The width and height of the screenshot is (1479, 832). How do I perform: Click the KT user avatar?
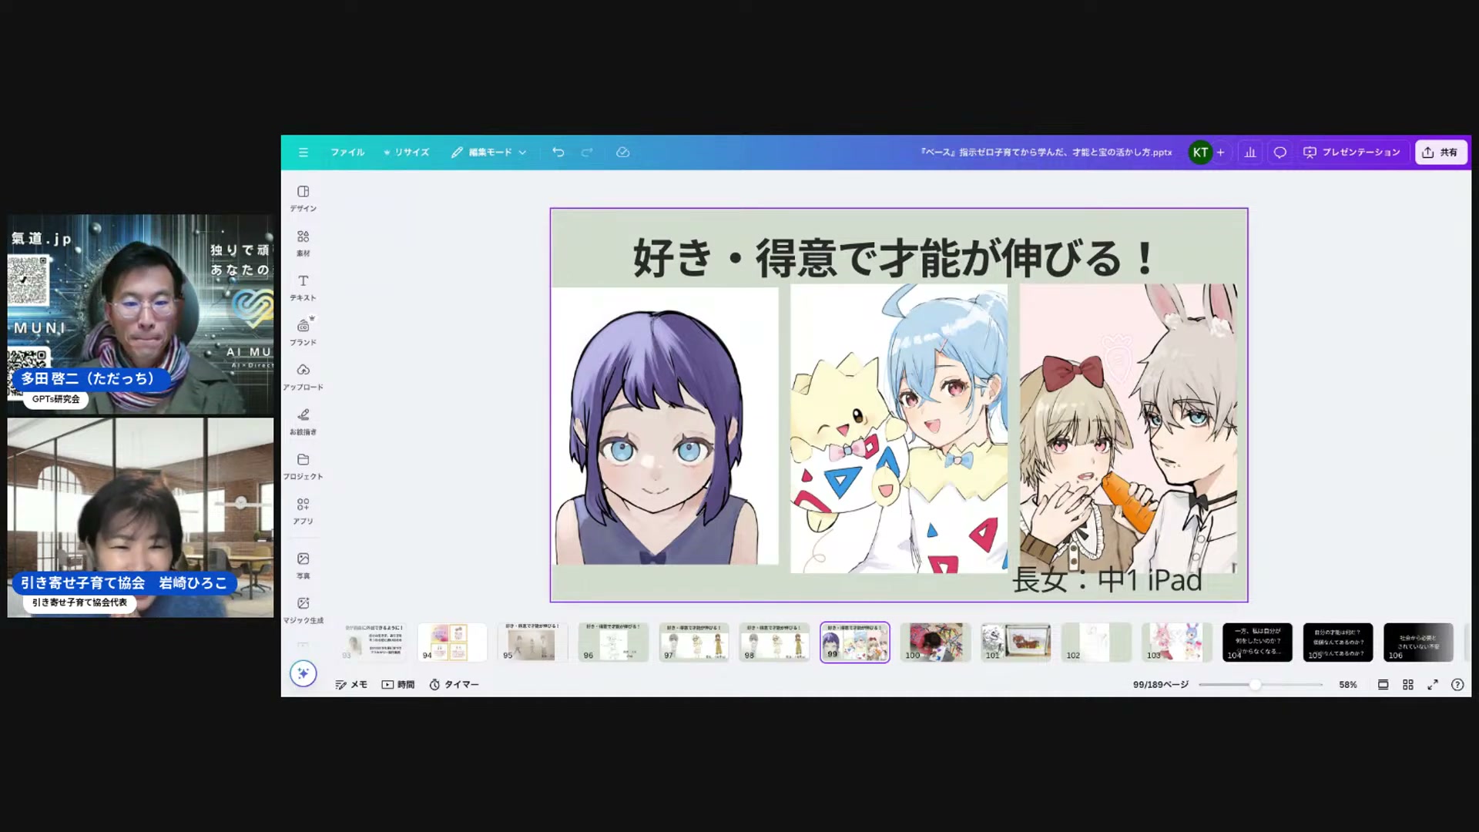[1200, 153]
